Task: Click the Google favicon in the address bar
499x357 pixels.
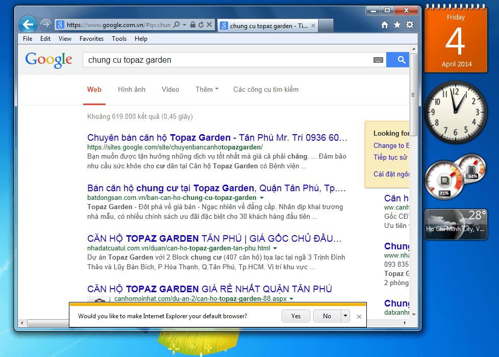Action: point(60,24)
